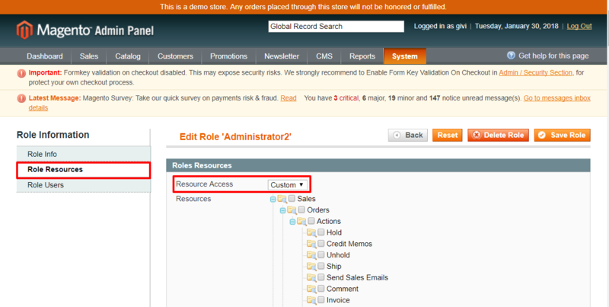This screenshot has height=307, width=609.
Task: Enable the Ship permission checkbox
Action: [320, 266]
